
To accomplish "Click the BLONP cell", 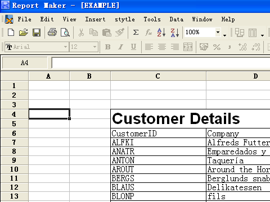I will [158, 196].
